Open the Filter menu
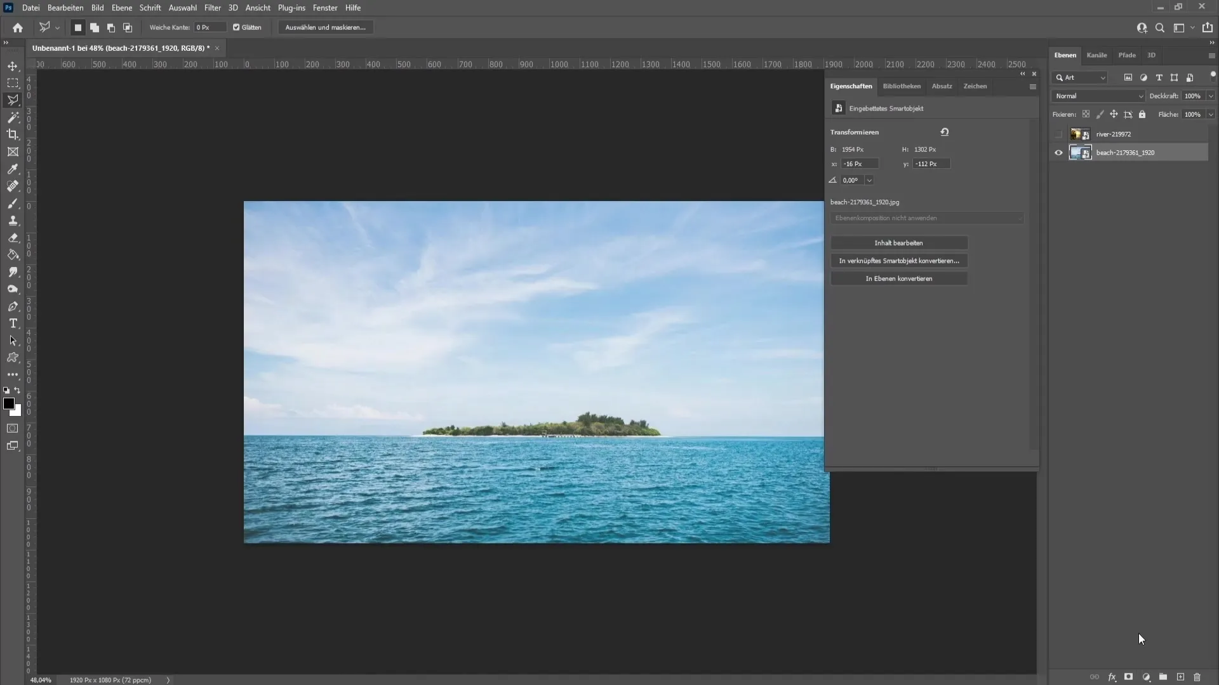 [211, 8]
